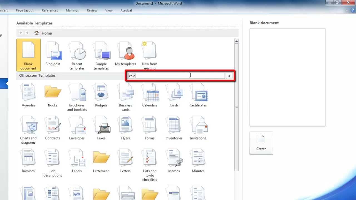Screen dimensions: 356x200
Task: Open the Contracts template category
Action: tap(53, 128)
